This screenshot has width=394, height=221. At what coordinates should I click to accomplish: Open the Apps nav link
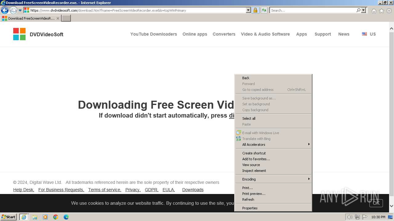coord(302,34)
